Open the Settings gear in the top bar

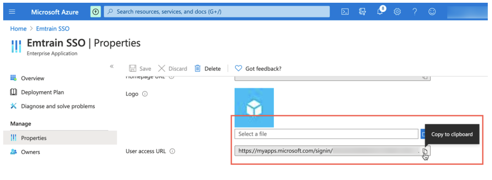(x=397, y=12)
